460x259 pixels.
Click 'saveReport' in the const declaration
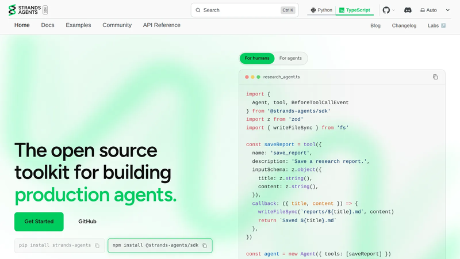pyautogui.click(x=279, y=144)
